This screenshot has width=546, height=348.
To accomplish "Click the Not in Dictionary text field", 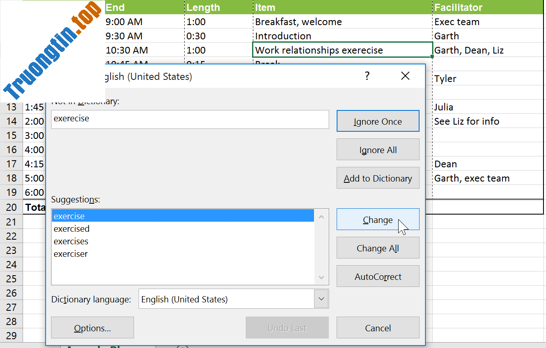I will pyautogui.click(x=190, y=119).
